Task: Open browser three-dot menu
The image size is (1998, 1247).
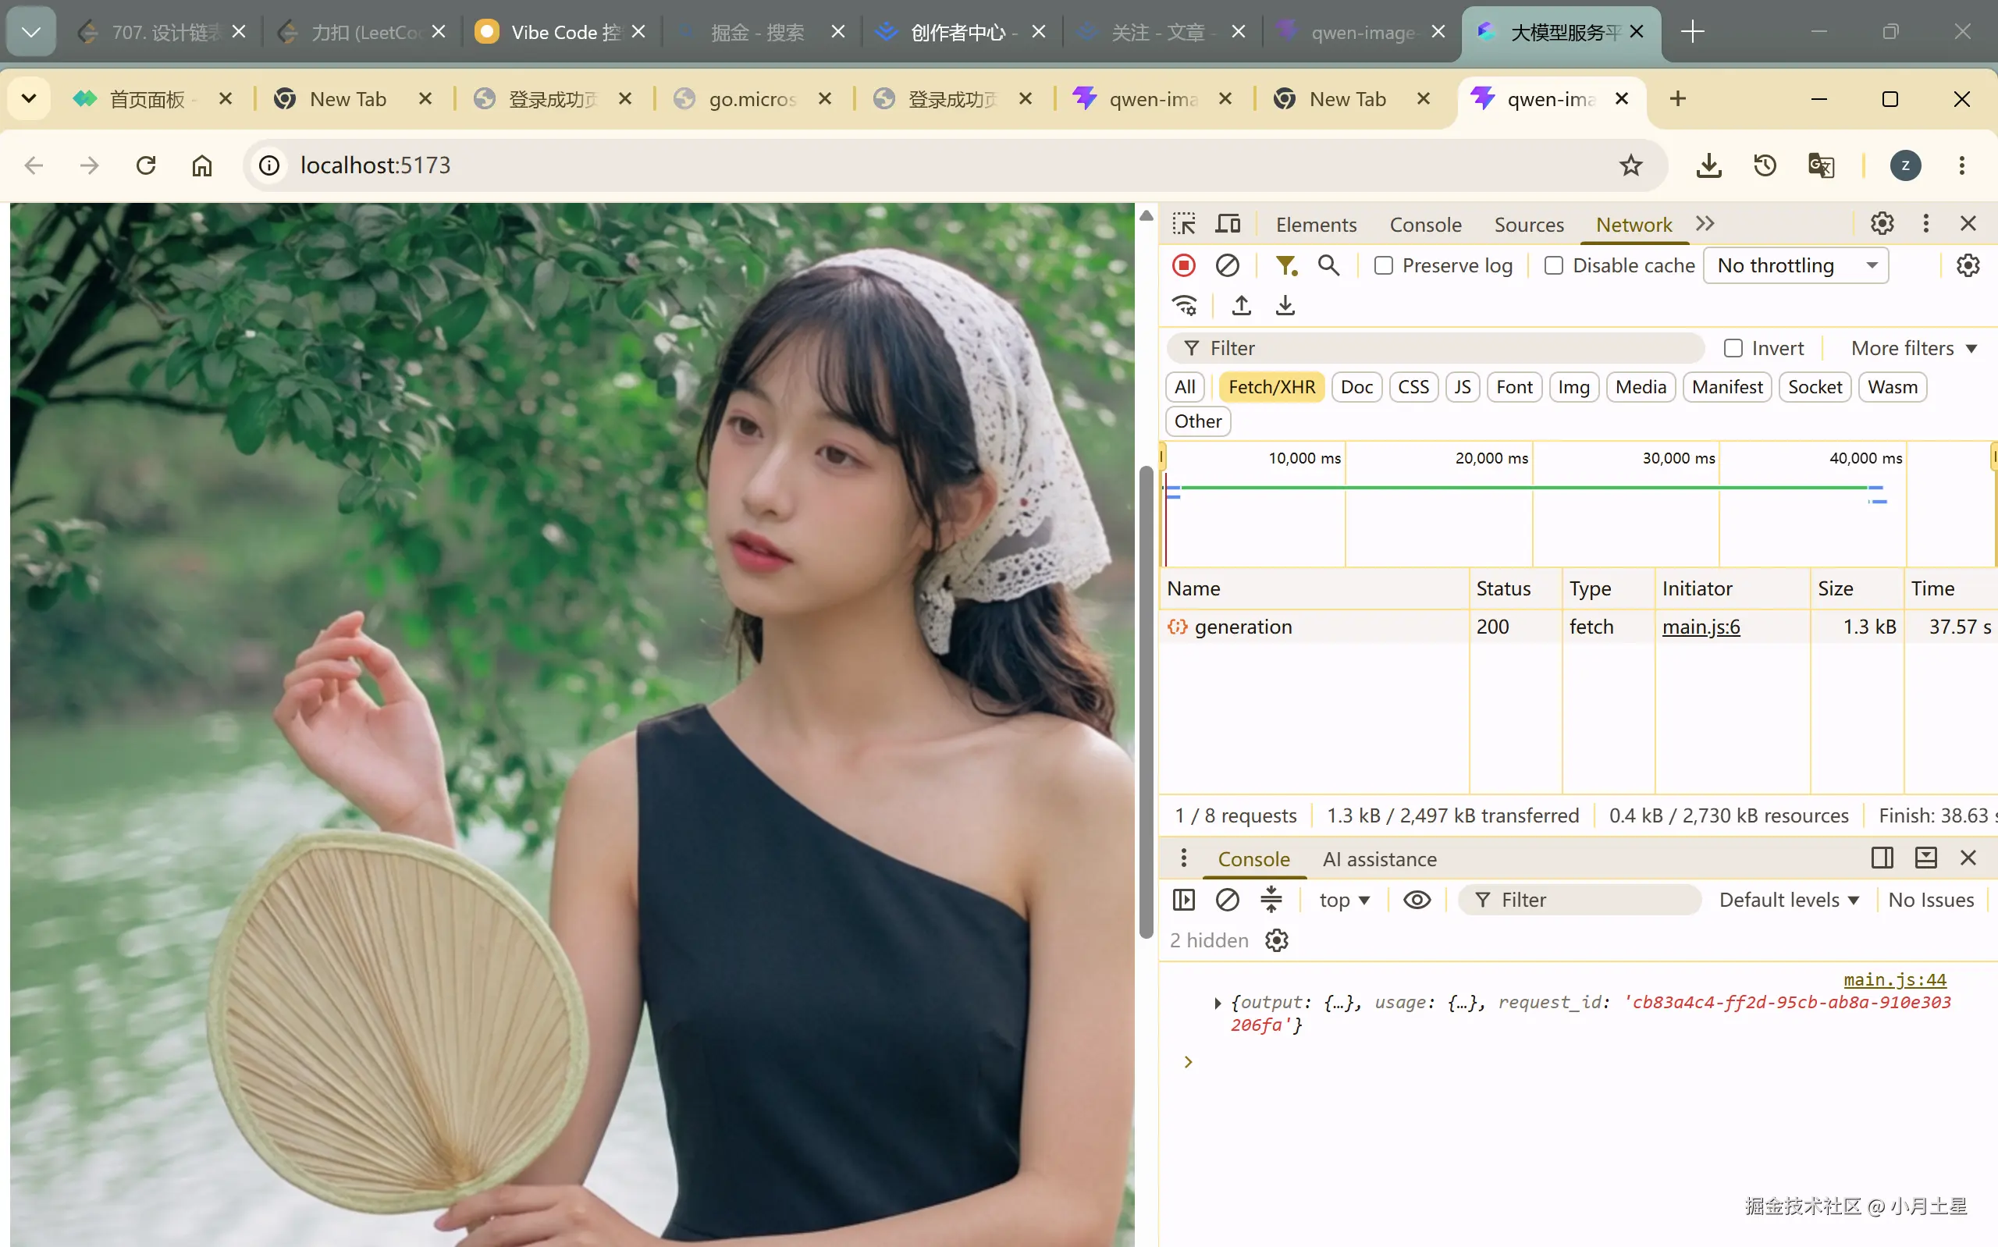Action: click(1962, 165)
